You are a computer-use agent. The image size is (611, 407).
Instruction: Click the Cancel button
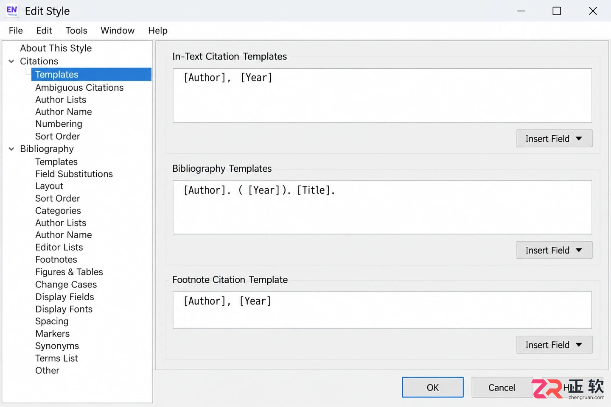pos(502,387)
